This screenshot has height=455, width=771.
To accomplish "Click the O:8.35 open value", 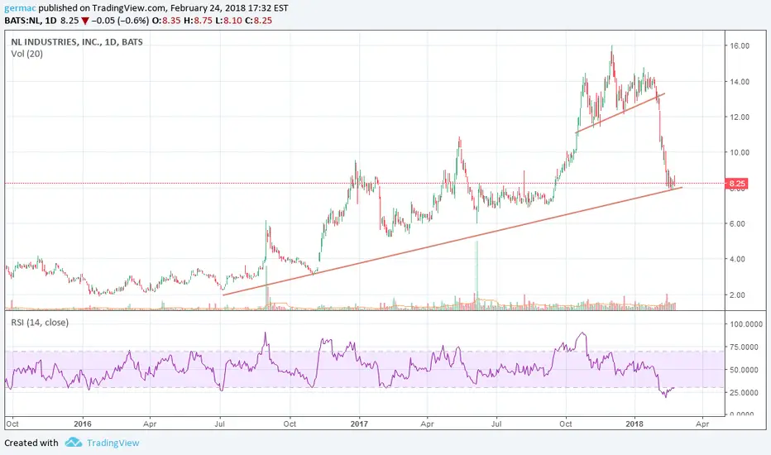I will coord(166,21).
